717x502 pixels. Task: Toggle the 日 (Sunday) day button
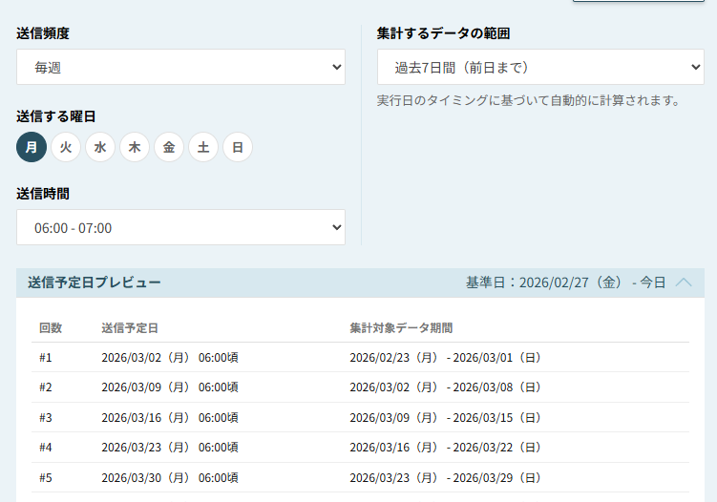point(238,147)
